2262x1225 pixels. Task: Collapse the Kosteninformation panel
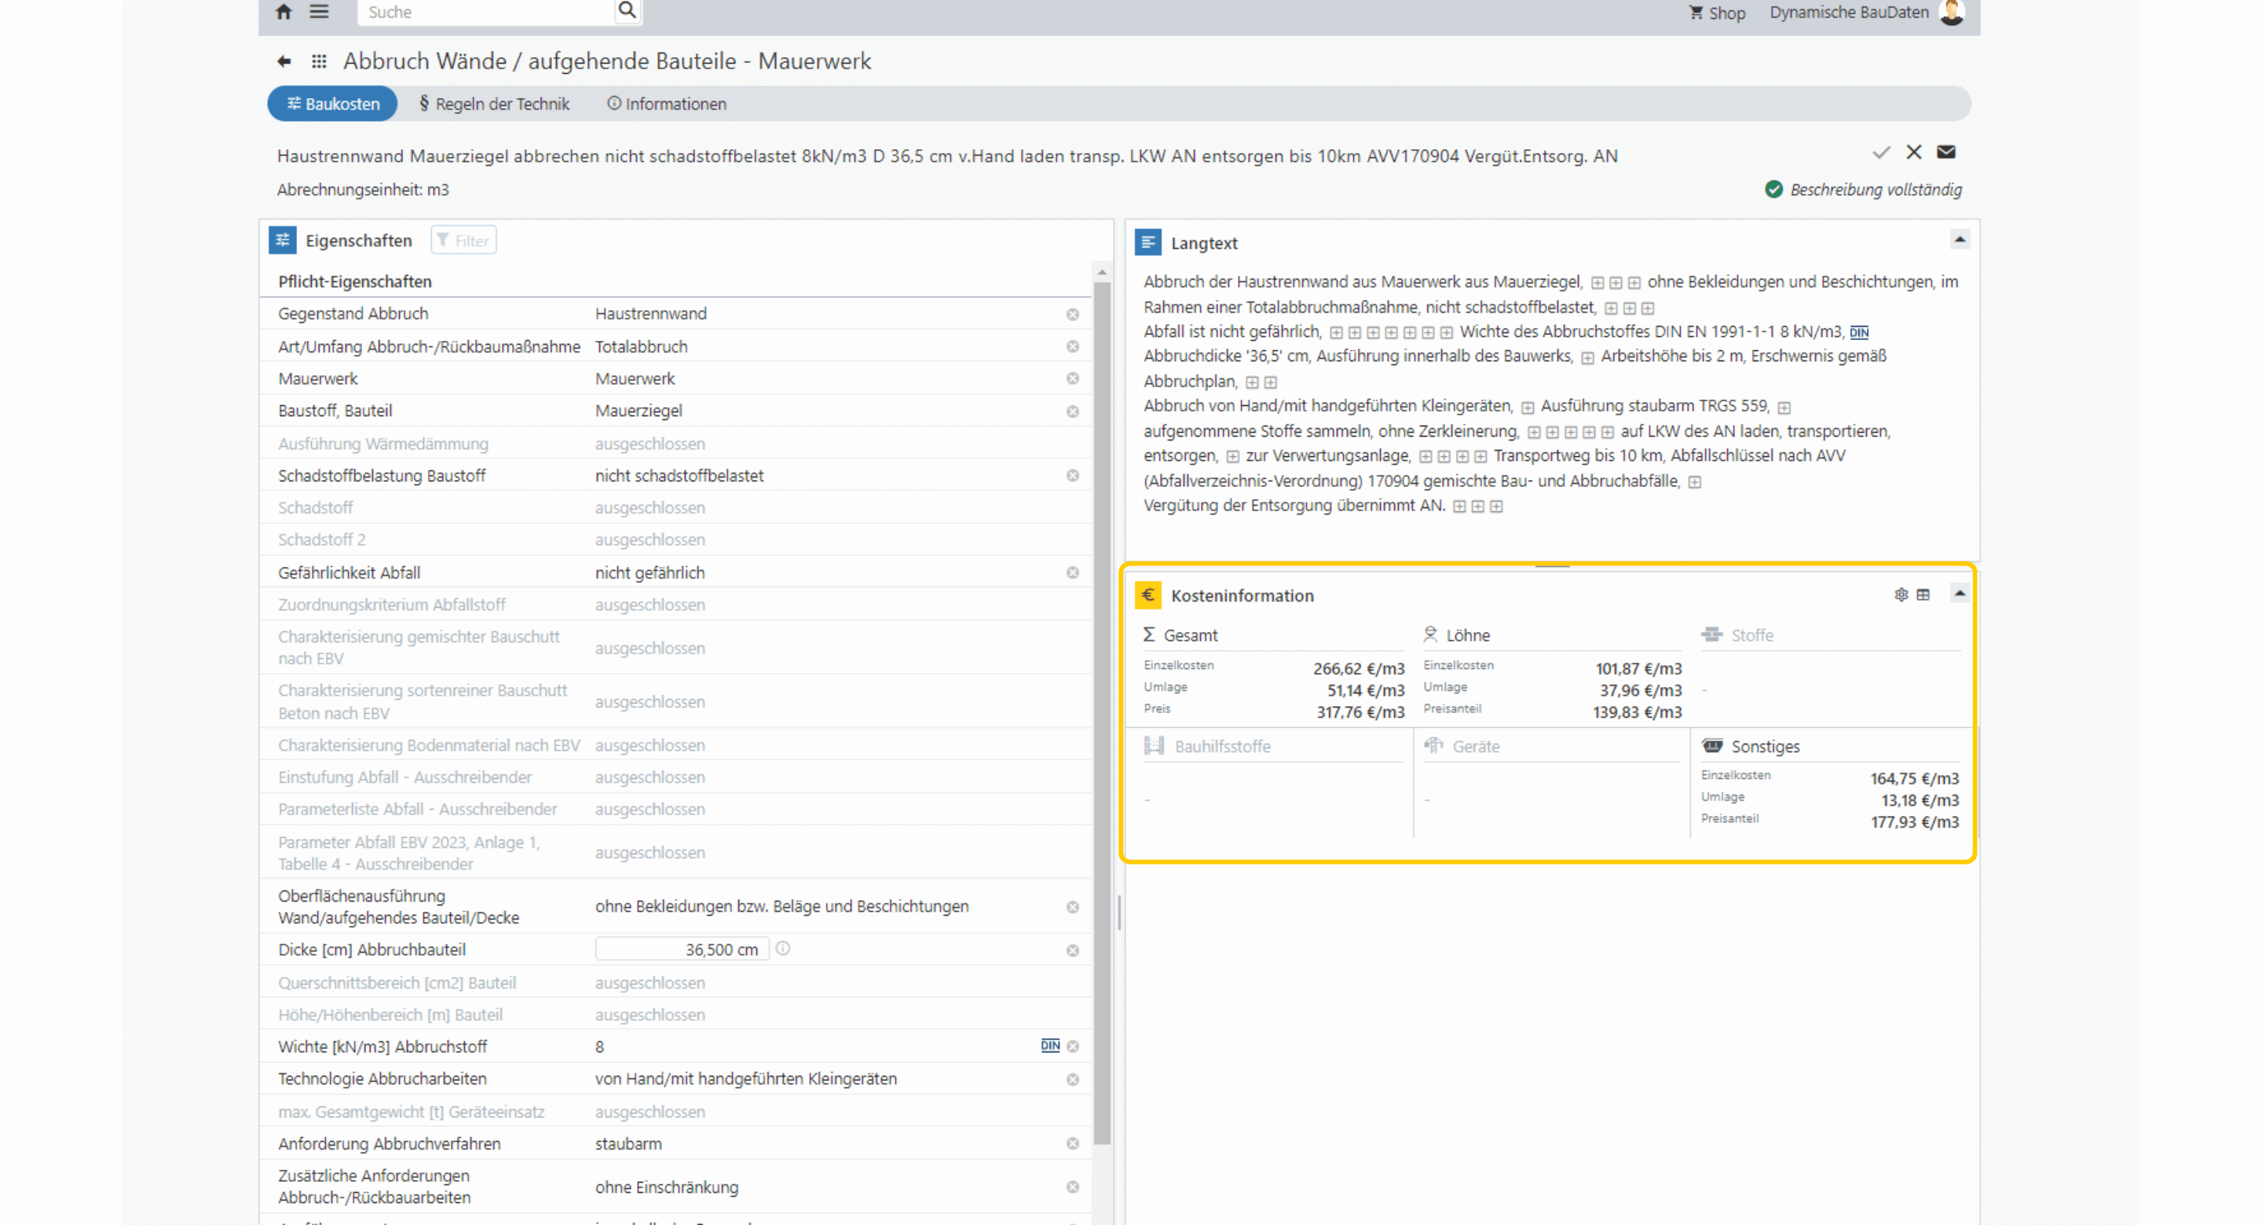click(x=1959, y=594)
